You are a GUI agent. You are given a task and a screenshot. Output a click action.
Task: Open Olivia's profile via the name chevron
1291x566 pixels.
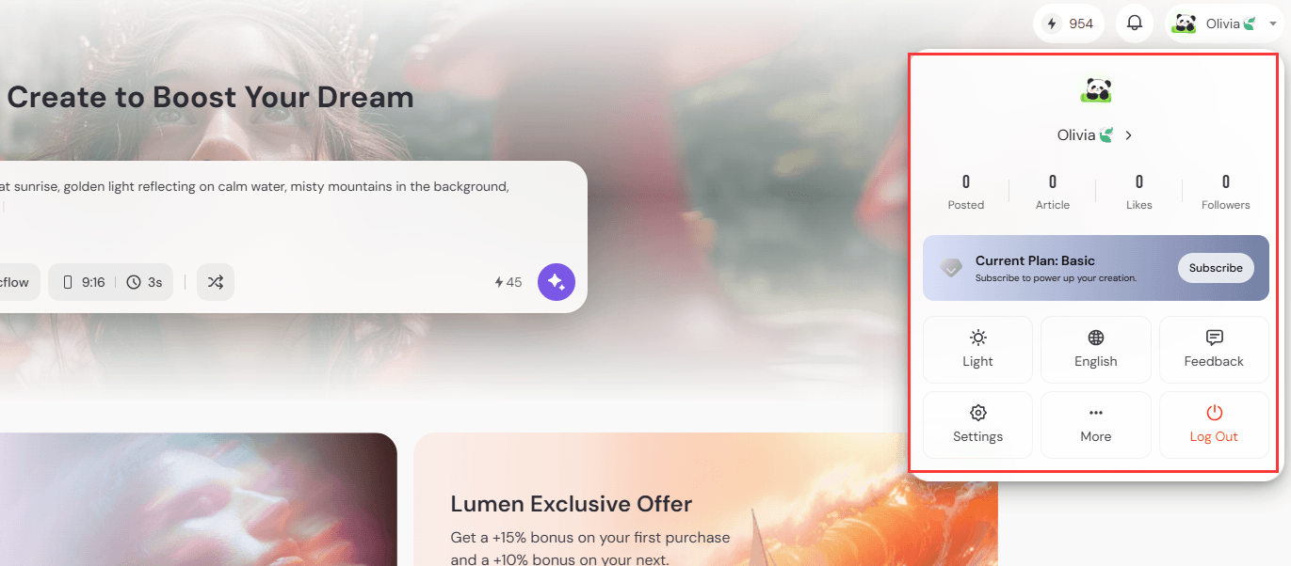click(1129, 135)
